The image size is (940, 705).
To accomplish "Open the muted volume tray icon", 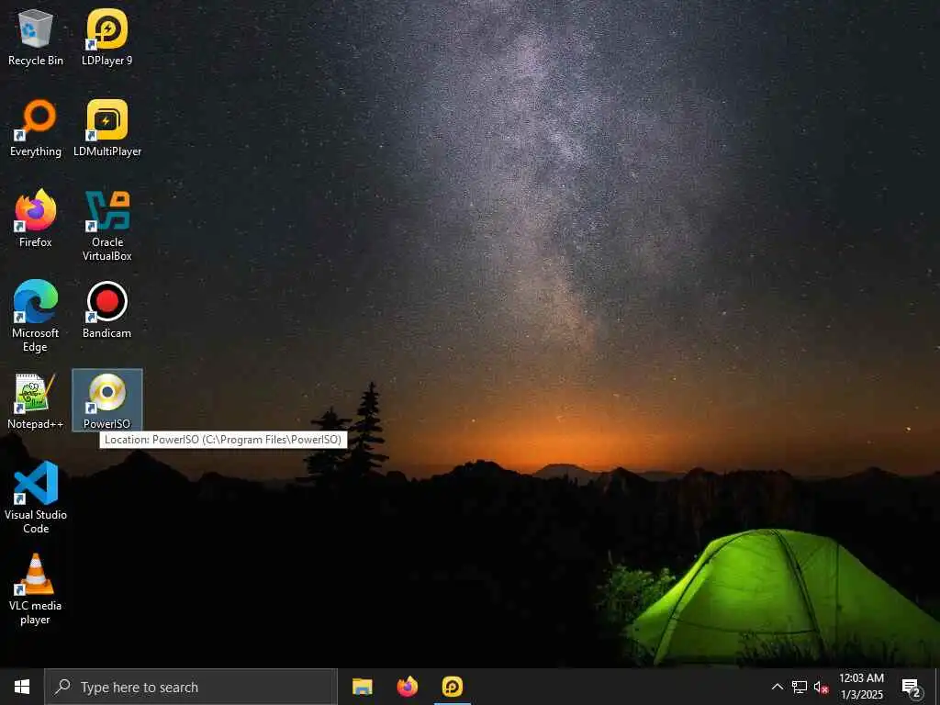I will pyautogui.click(x=821, y=687).
